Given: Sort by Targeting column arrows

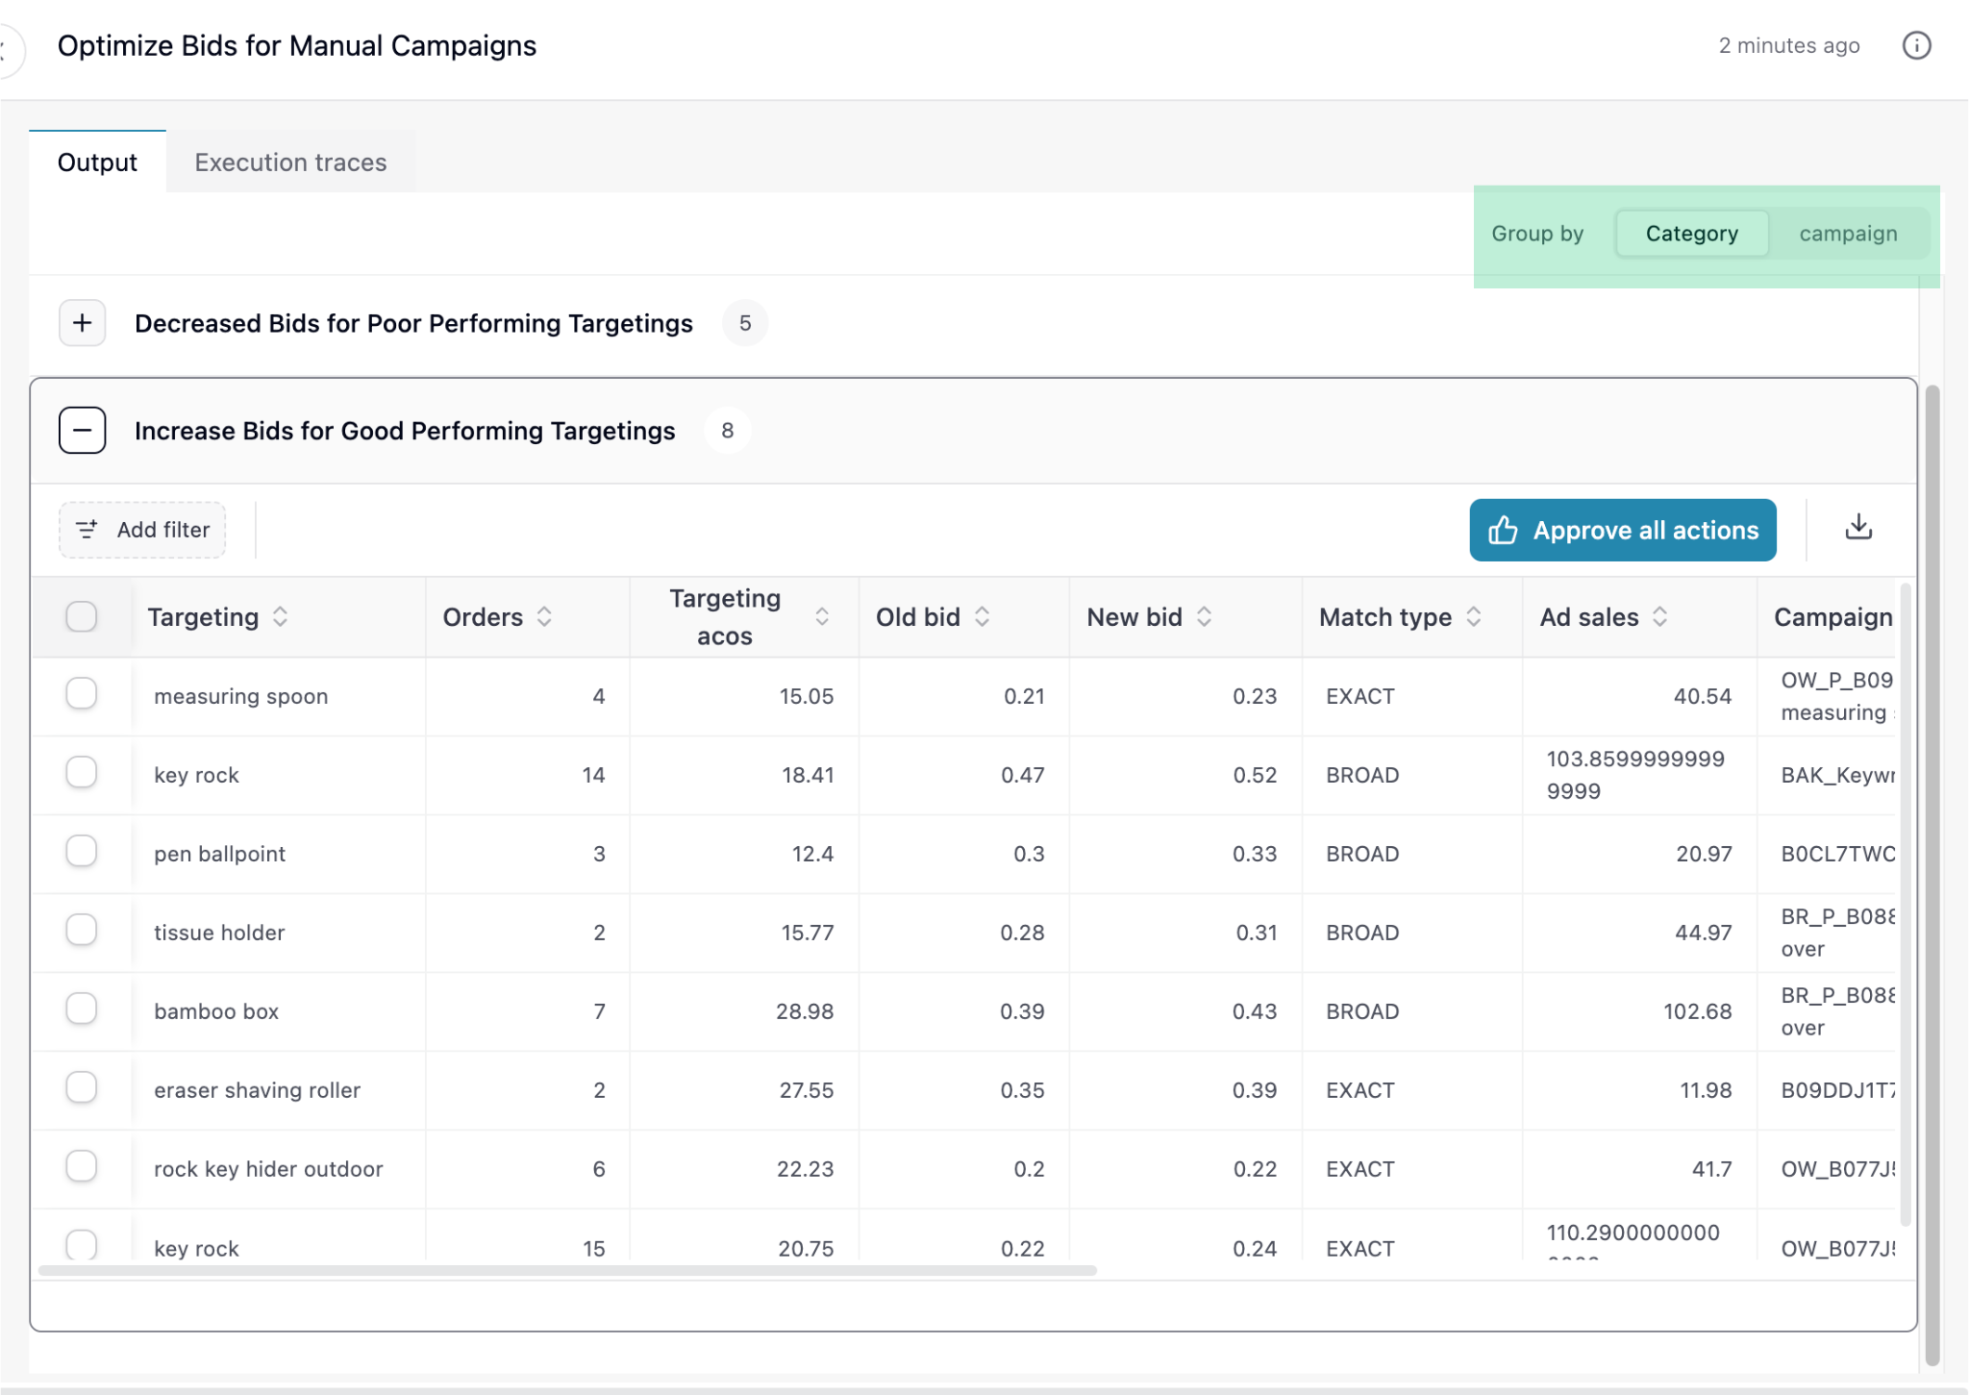Looking at the screenshot, I should click(x=280, y=616).
